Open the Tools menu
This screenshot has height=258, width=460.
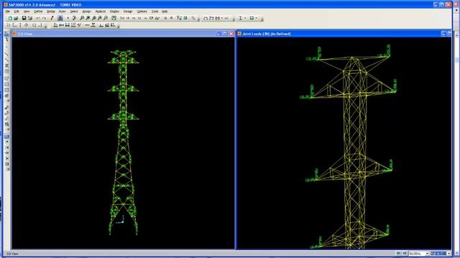(155, 11)
